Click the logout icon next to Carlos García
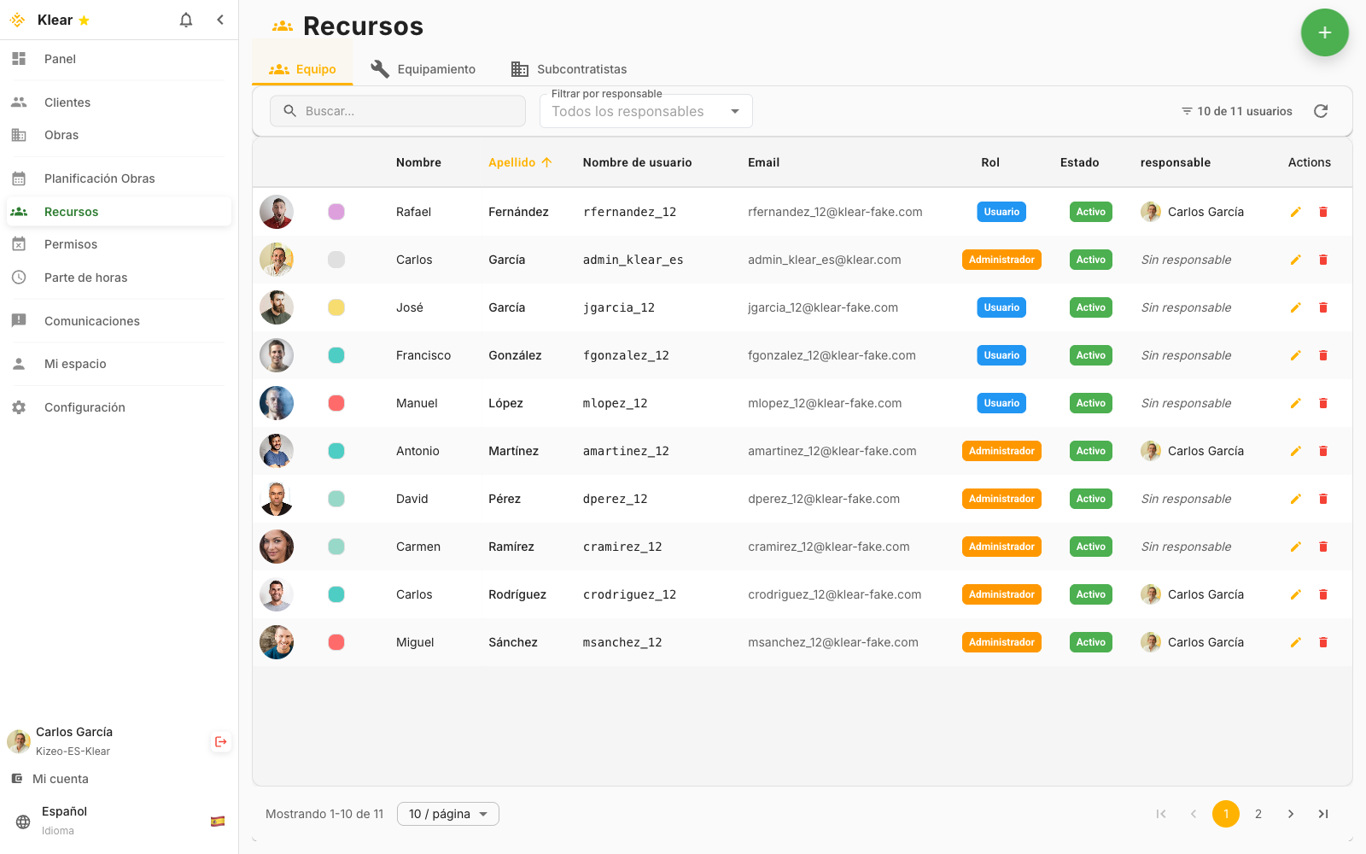 (x=221, y=741)
